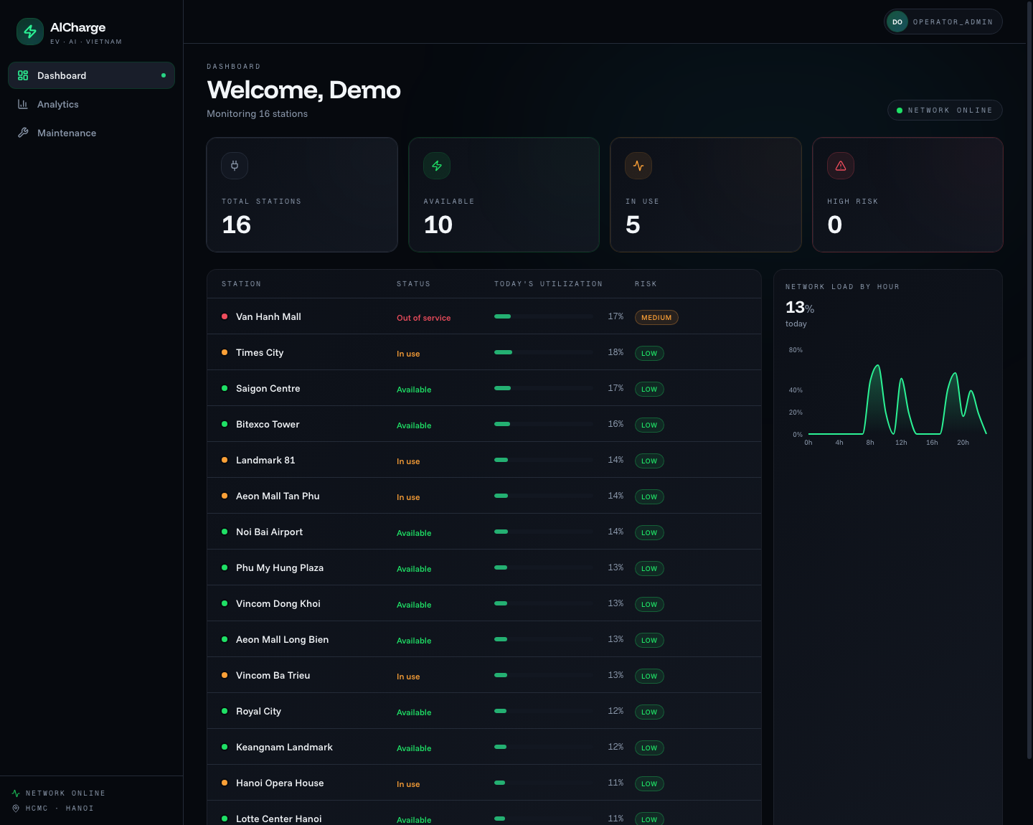
Task: Click utilization bar for Van Hanh Mall
Action: (544, 316)
